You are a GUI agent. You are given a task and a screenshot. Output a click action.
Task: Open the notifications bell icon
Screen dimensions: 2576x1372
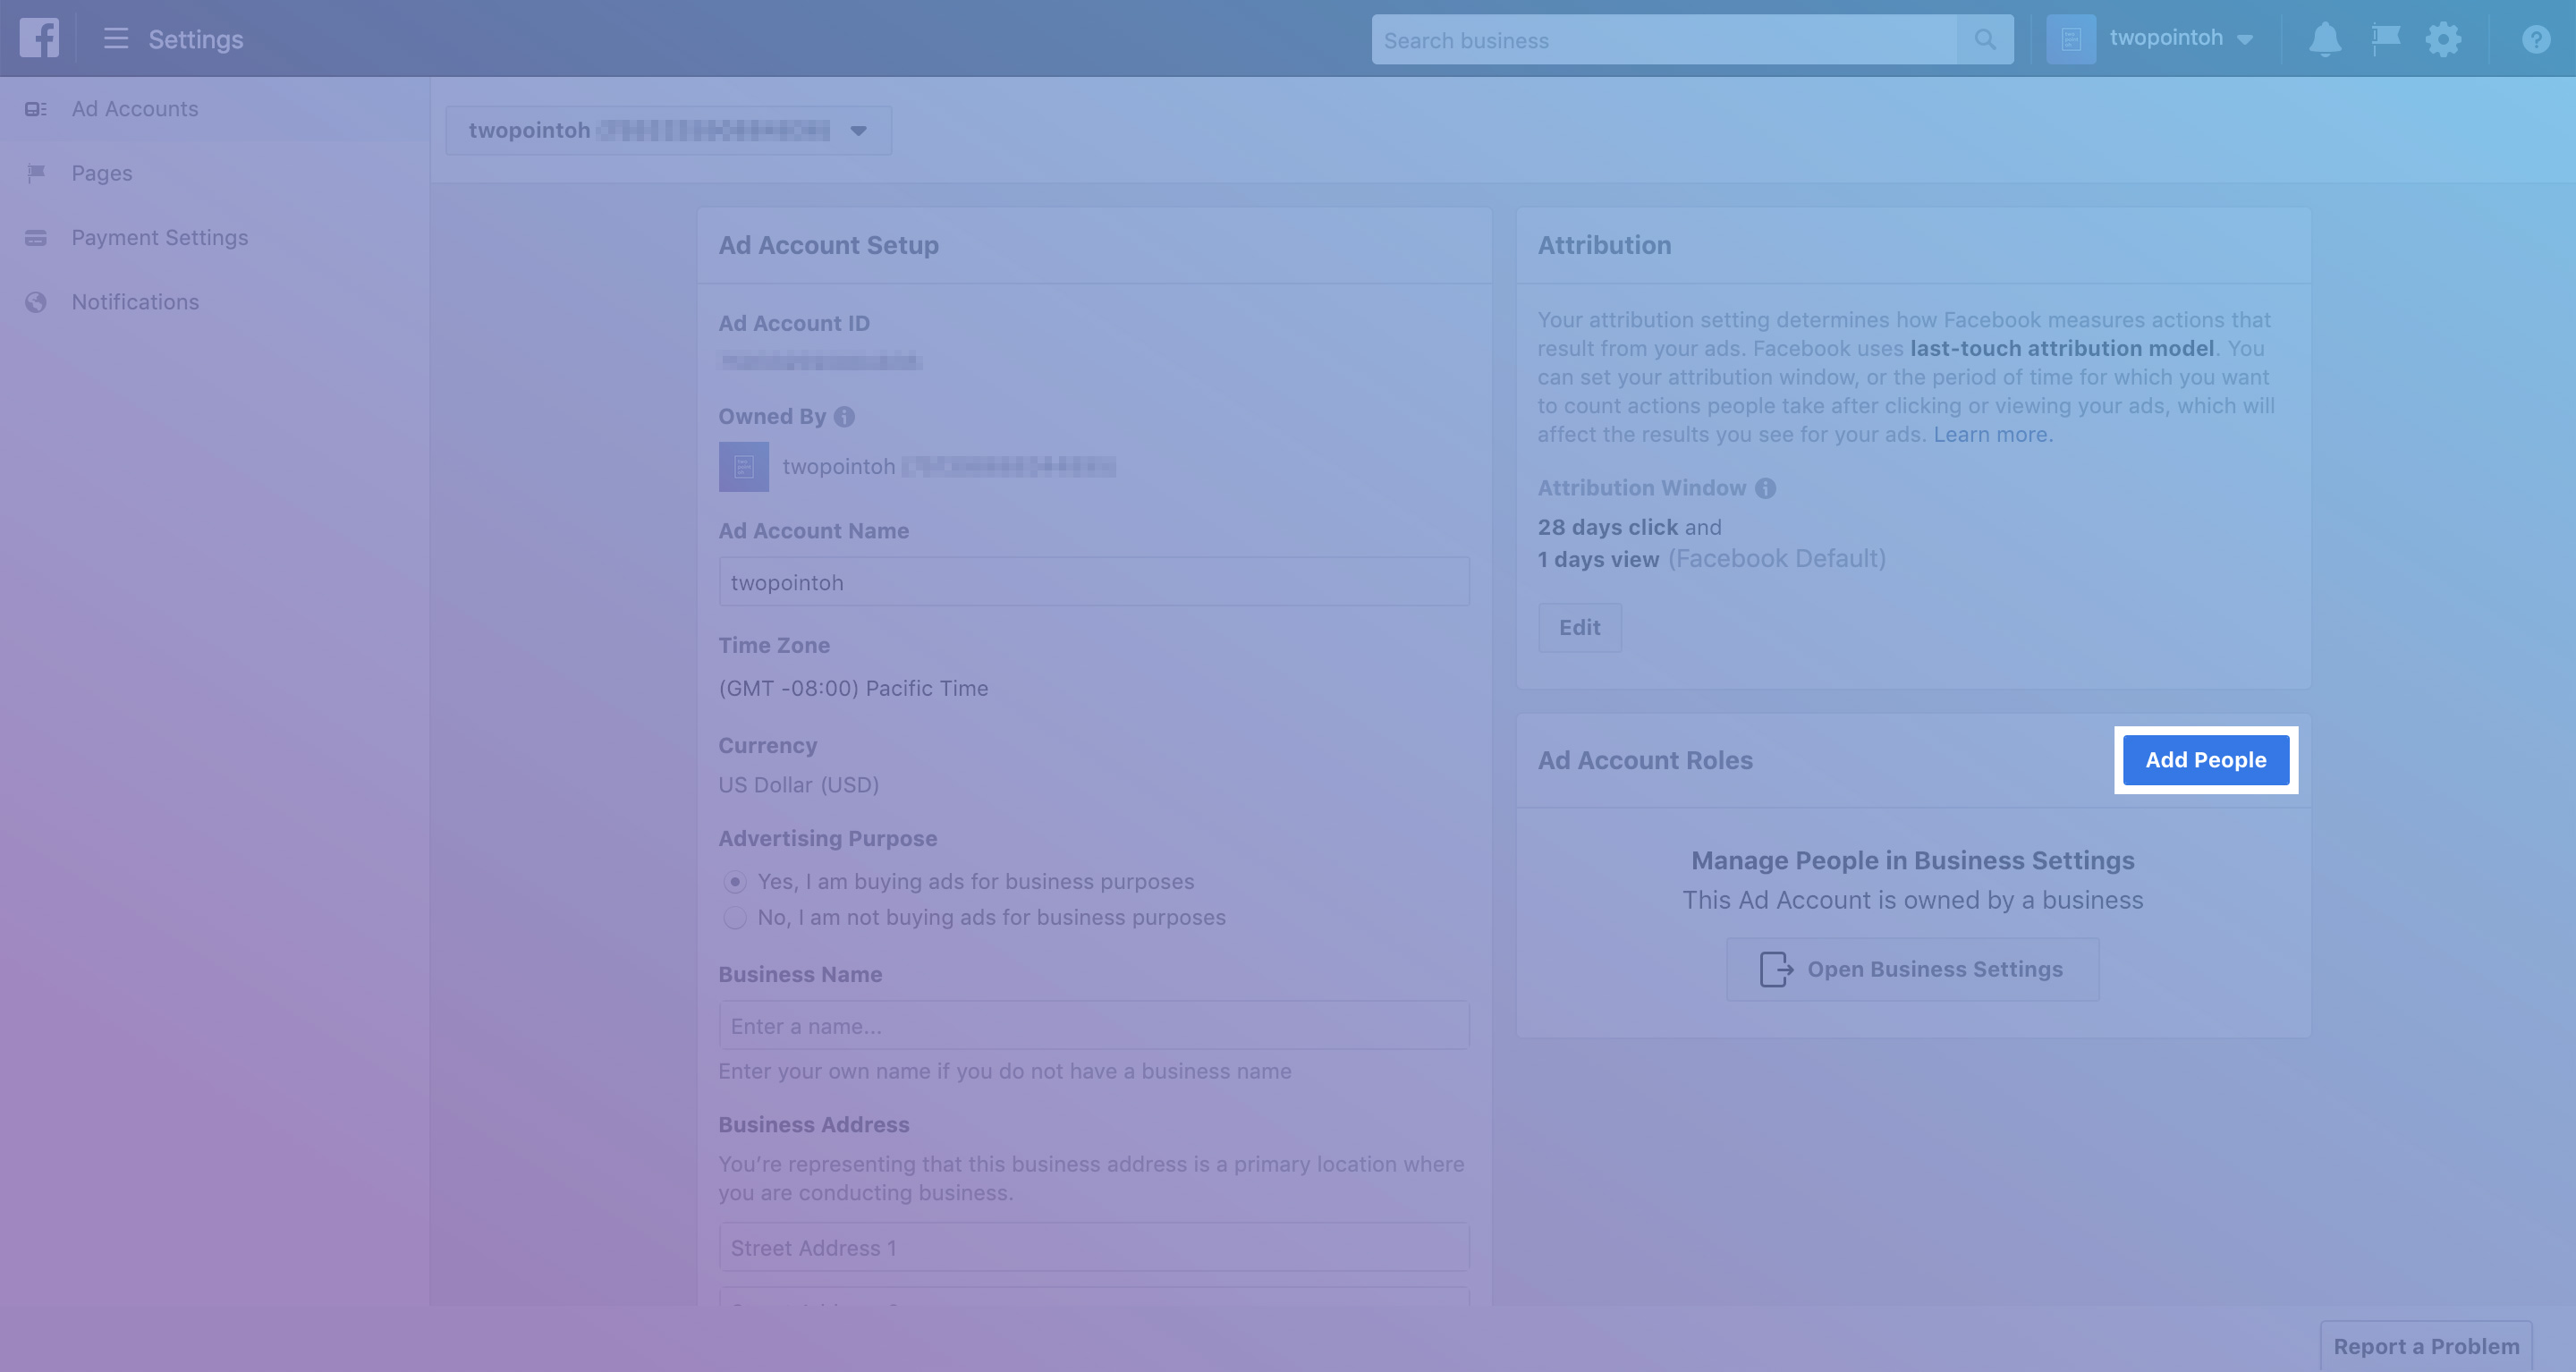(2324, 40)
